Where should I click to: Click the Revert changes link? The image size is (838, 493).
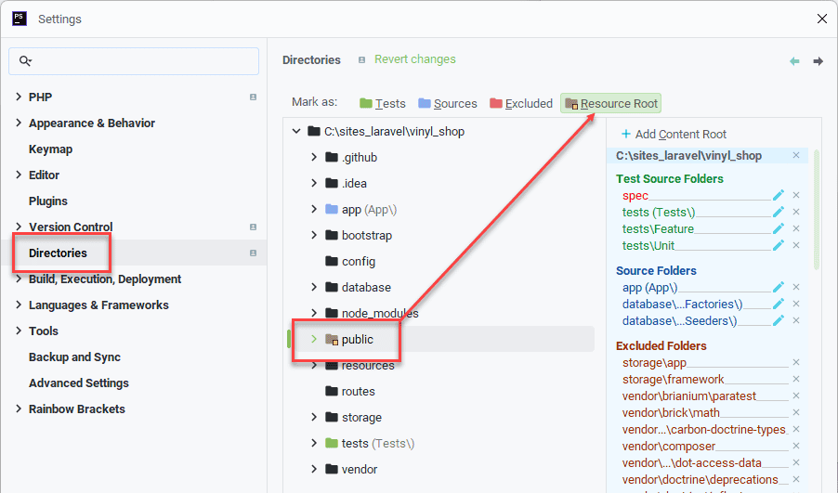414,59
